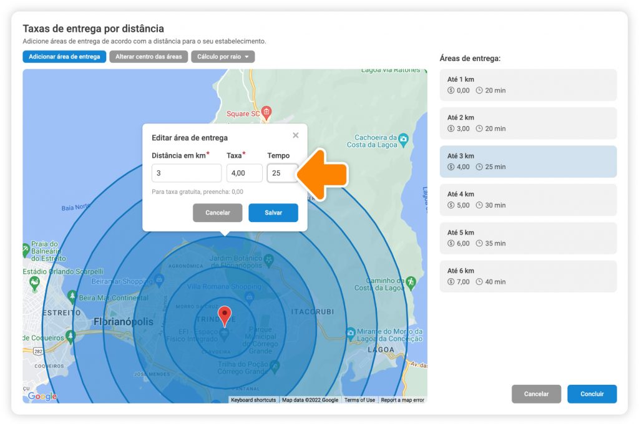The width and height of the screenshot is (639, 426).
Task: Select the Até 1 km delivery area
Action: click(x=528, y=85)
